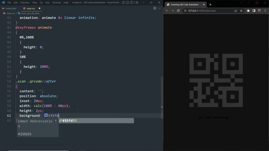
Task: Click style.css in the breadcrumb
Action: click(x=11, y=13)
